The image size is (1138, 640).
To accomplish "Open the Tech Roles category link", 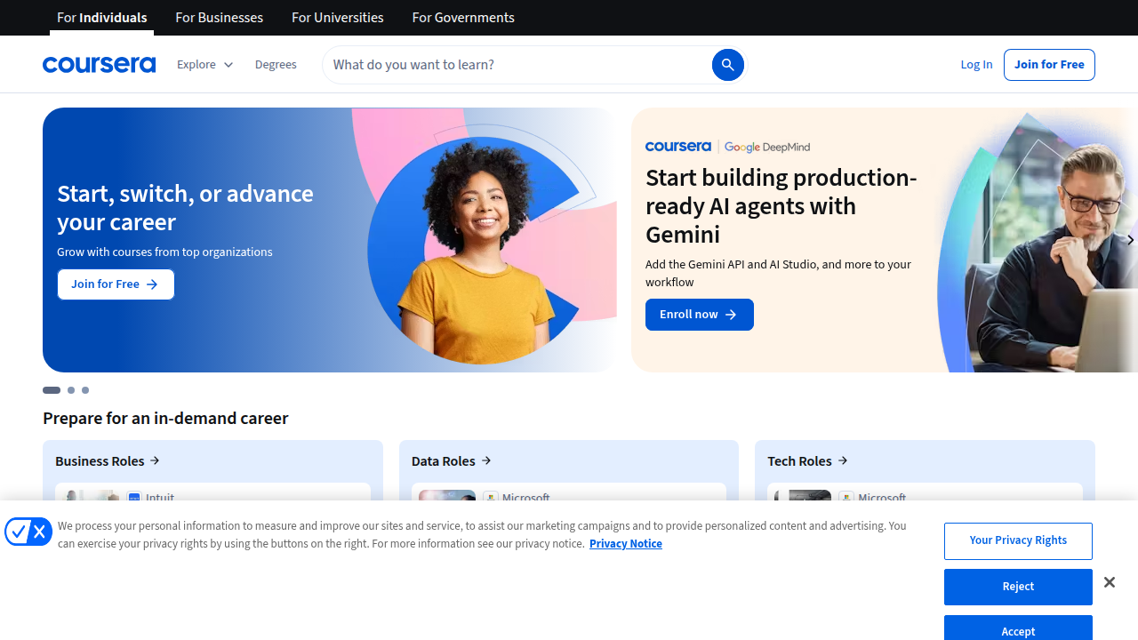I will click(x=807, y=460).
